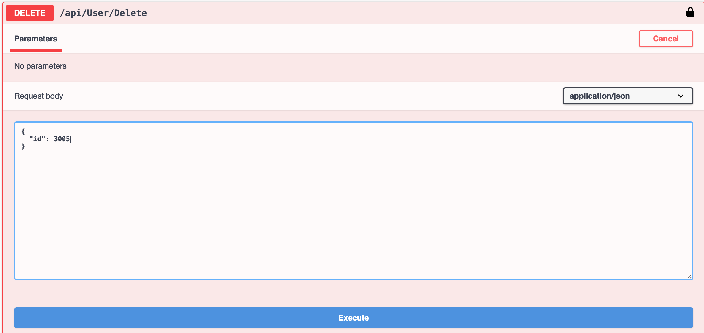
Task: Click the "id" key in the JSON body
Action: [37, 139]
